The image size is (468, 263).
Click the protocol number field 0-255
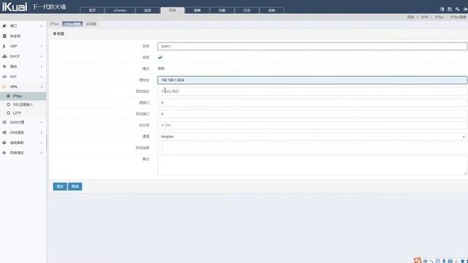pos(312,125)
